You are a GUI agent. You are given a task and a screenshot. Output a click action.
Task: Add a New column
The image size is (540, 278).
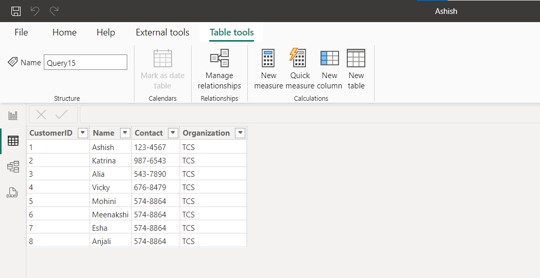[x=329, y=69]
